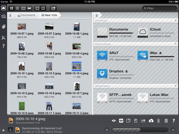The height and width of the screenshot is (134, 179).
Task: Select thumbnail 2009-10-10 7.jpeg
Action: (x=77, y=86)
